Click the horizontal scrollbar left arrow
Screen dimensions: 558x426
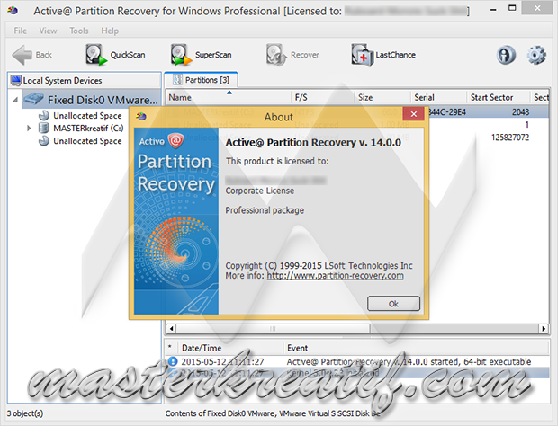coord(172,329)
